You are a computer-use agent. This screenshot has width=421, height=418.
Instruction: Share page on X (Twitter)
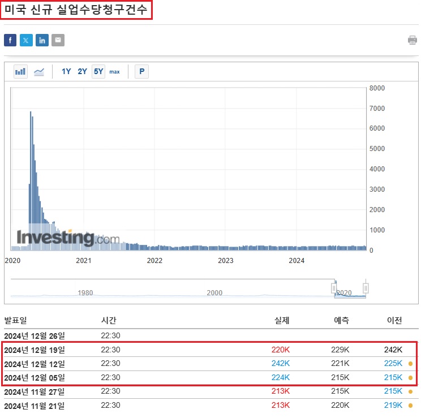[x=26, y=40]
